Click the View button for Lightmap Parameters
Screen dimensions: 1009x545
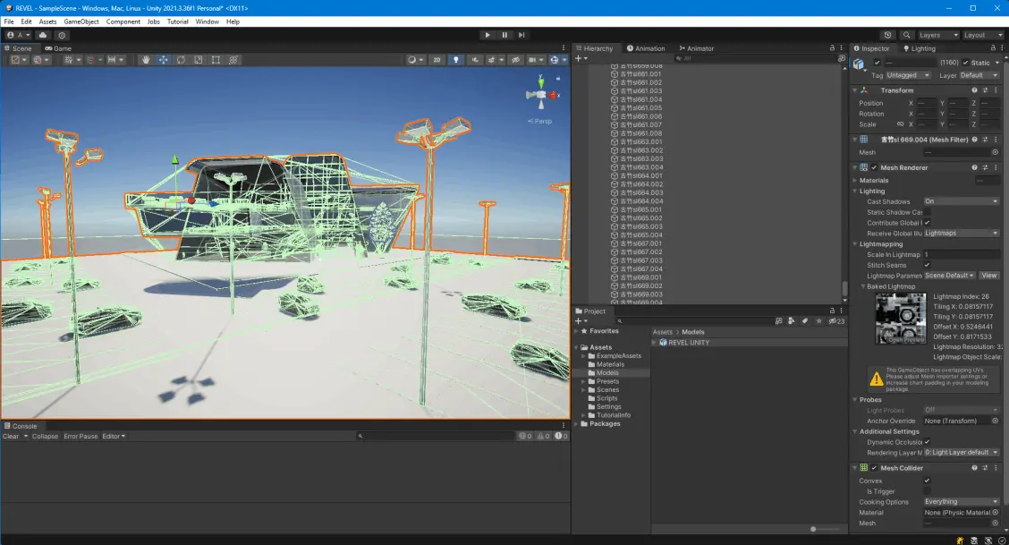(x=989, y=276)
